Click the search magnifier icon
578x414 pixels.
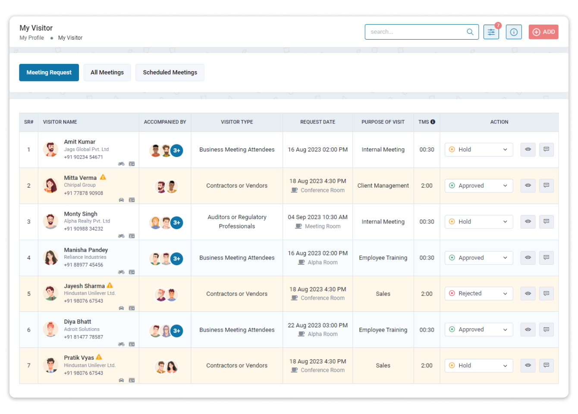(x=470, y=32)
